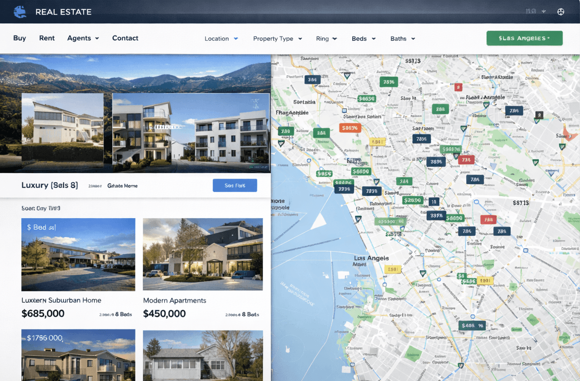Click the orange $3650 map marker

(351, 128)
